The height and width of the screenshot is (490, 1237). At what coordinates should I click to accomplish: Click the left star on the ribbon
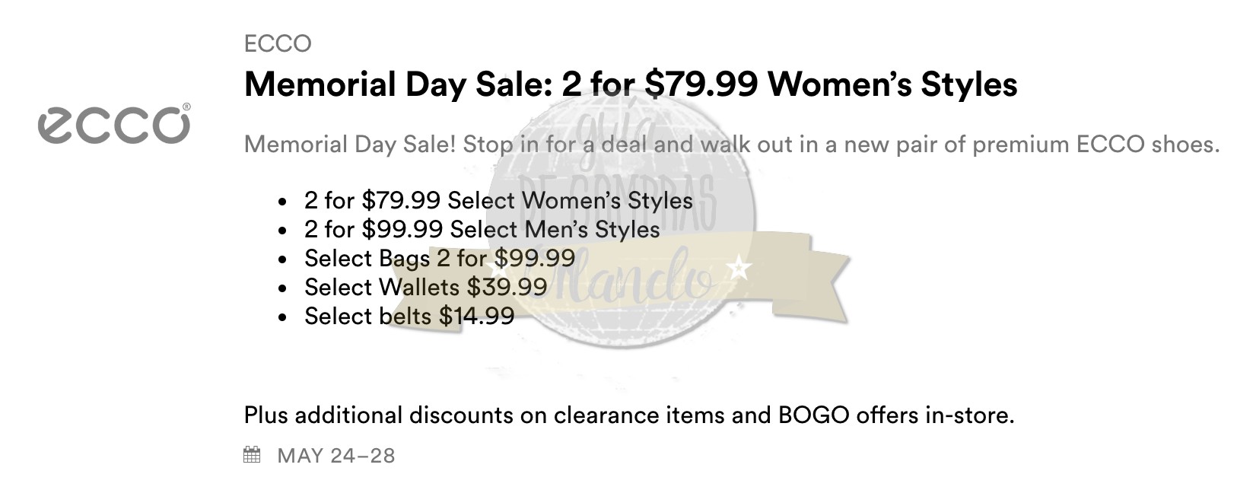tap(498, 269)
